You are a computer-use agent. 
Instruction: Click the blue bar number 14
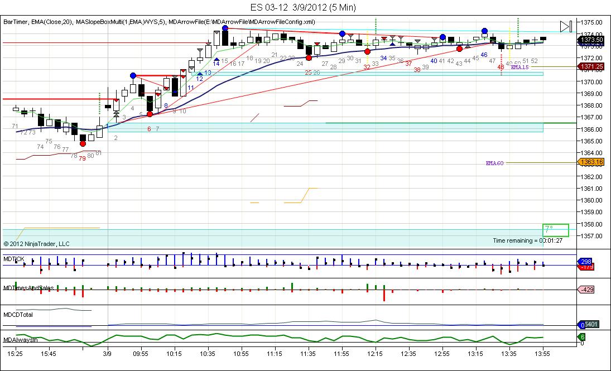(x=217, y=64)
